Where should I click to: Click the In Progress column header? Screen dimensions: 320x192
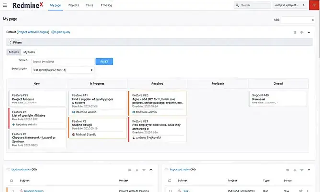coord(97,84)
